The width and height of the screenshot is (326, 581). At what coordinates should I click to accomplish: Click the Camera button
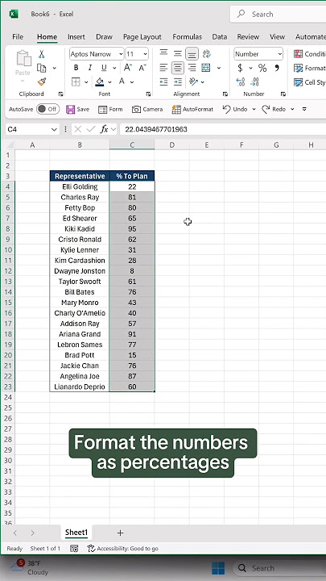pos(147,109)
